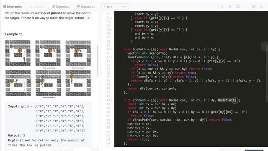Fold the dfs function at line 32
268x151 pixels.
click(112, 57)
